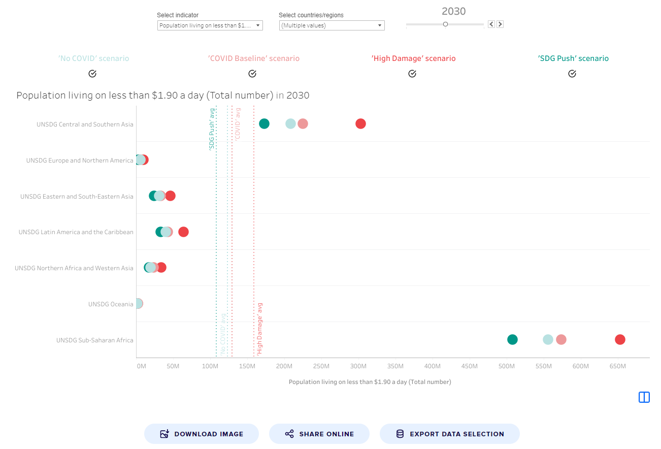Click the DOWNLOAD IMAGE button

click(201, 433)
